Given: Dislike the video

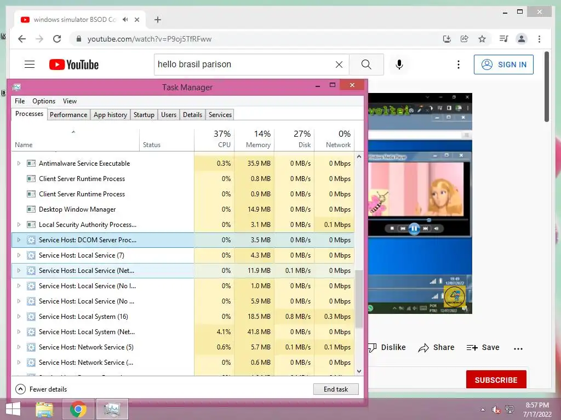Looking at the screenshot, I should (x=387, y=347).
